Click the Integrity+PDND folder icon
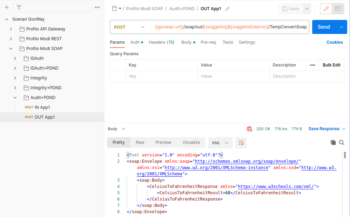This screenshot has height=217, width=350. (x=26, y=88)
